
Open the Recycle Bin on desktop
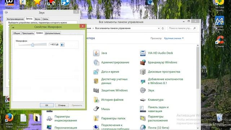[x=219, y=118]
